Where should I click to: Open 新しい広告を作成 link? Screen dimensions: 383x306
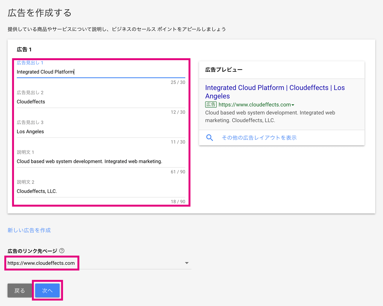[x=29, y=230]
